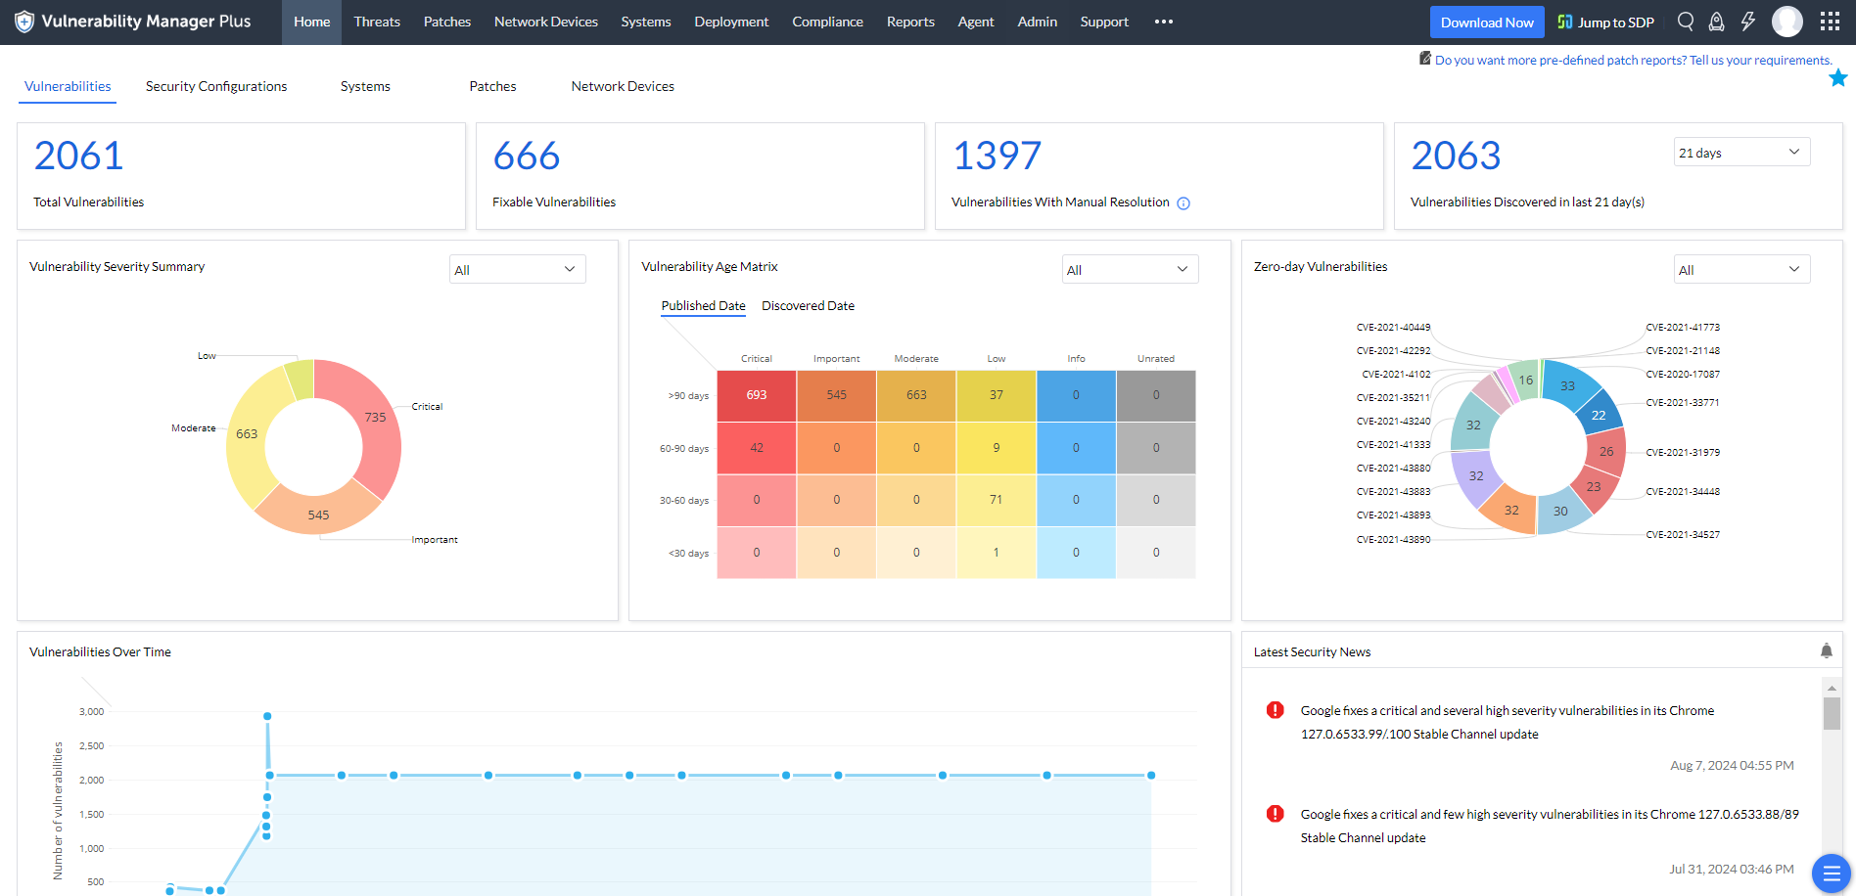Open the quick actions lightning icon
This screenshot has height=896, width=1856.
1748,21
